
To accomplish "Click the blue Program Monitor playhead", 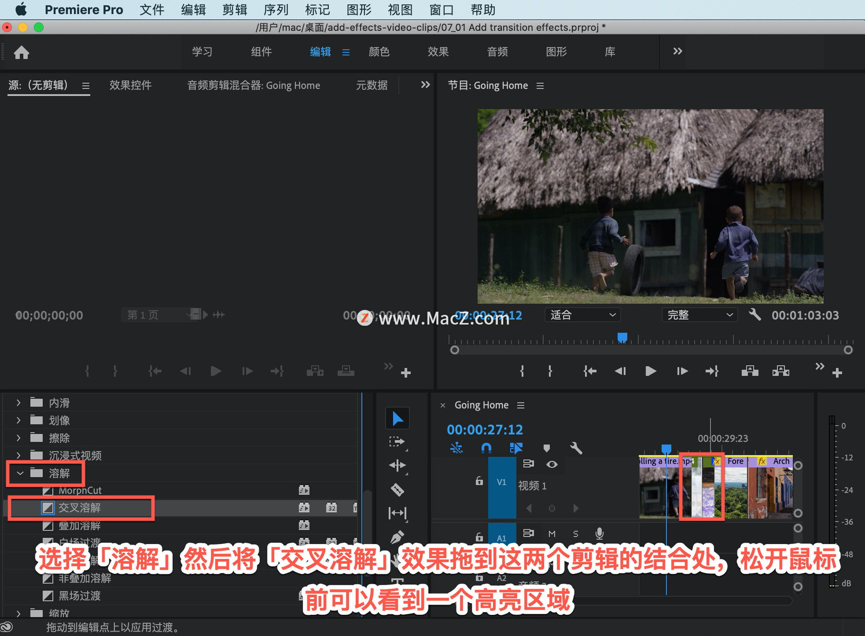I will 622,337.
